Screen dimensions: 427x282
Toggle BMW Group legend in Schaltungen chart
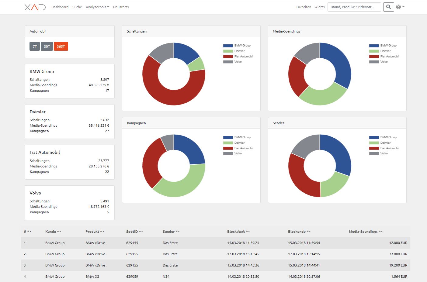(x=237, y=46)
